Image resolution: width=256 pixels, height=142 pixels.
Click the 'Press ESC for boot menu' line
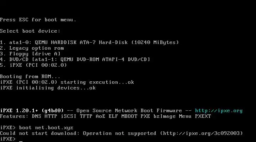pyautogui.click(x=38, y=20)
